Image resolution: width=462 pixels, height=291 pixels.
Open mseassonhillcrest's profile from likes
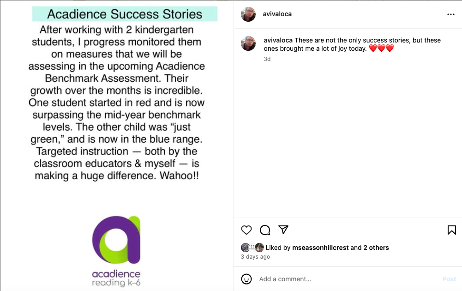[320, 248]
